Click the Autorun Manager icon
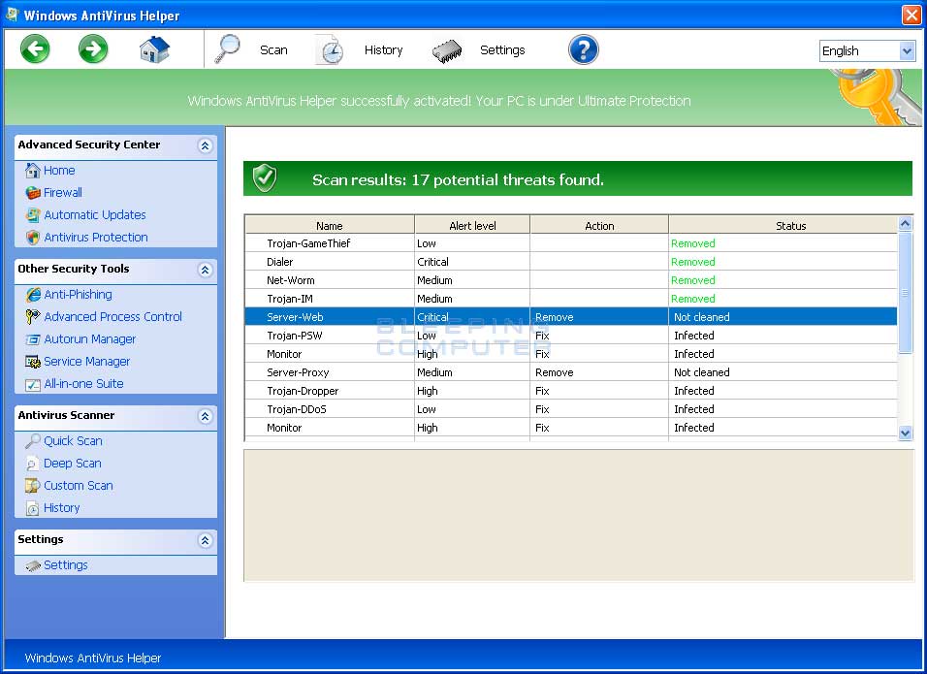This screenshot has width=927, height=674. 33,339
